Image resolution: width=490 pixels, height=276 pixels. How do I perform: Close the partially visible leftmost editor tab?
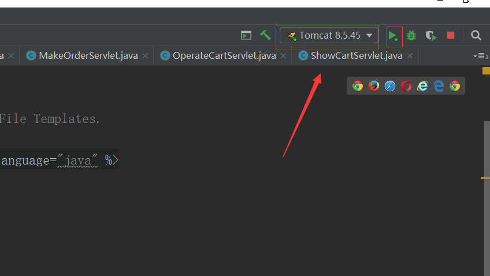(x=11, y=56)
